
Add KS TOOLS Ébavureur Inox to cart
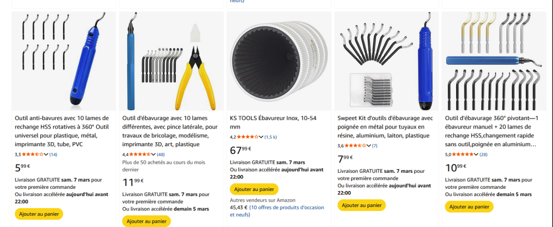click(x=254, y=188)
